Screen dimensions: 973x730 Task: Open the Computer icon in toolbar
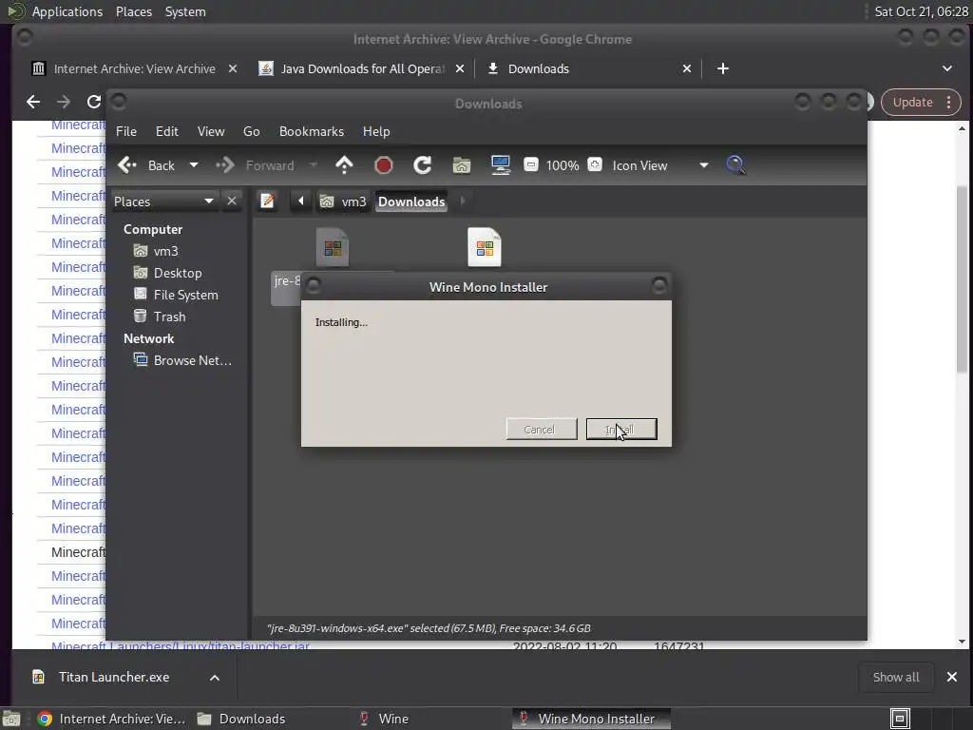(x=501, y=165)
